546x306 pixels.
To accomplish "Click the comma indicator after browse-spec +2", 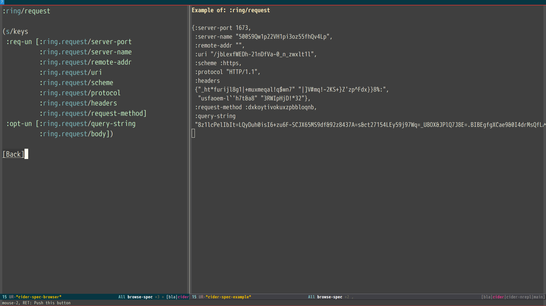I will [353, 297].
